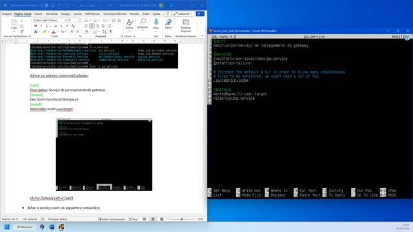Select the Format Painter brush
Image resolution: width=413 pixels, height=232 pixels.
point(22,32)
